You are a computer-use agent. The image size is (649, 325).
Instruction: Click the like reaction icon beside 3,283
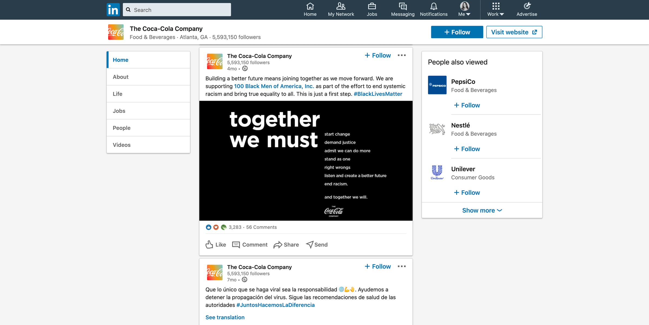pos(208,227)
